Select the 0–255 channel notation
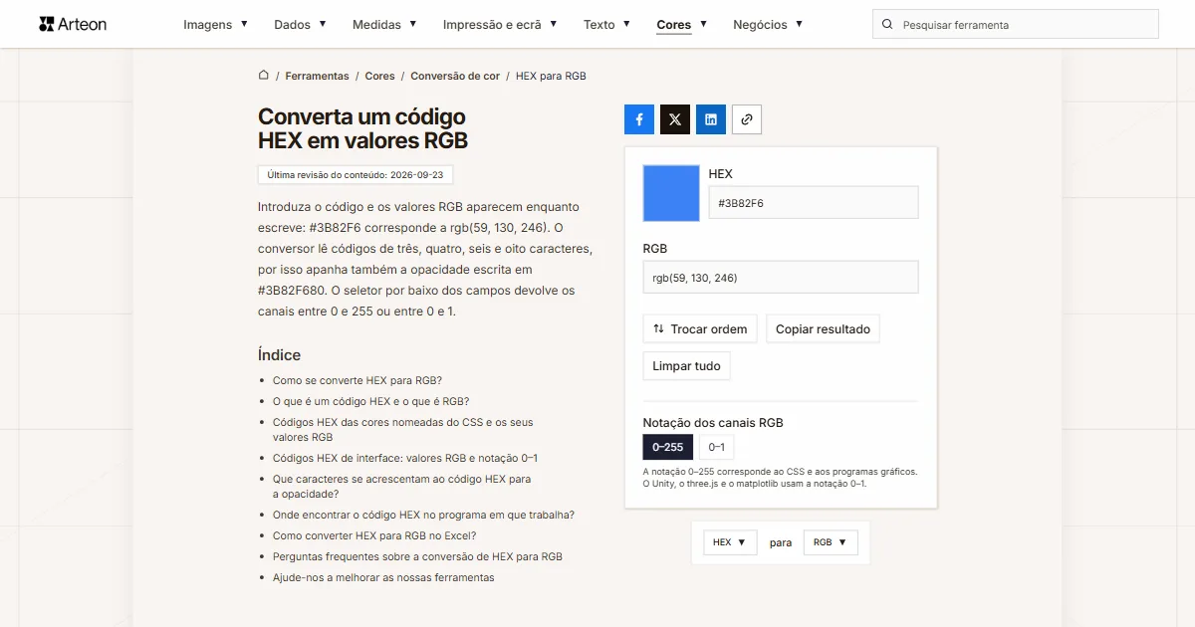The width and height of the screenshot is (1195, 627). point(668,447)
